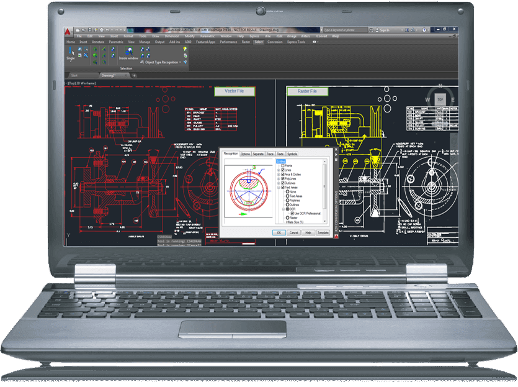The height and width of the screenshot is (387, 518).
Task: Enable the Points checkbox in entities tree
Action: pyautogui.click(x=283, y=166)
